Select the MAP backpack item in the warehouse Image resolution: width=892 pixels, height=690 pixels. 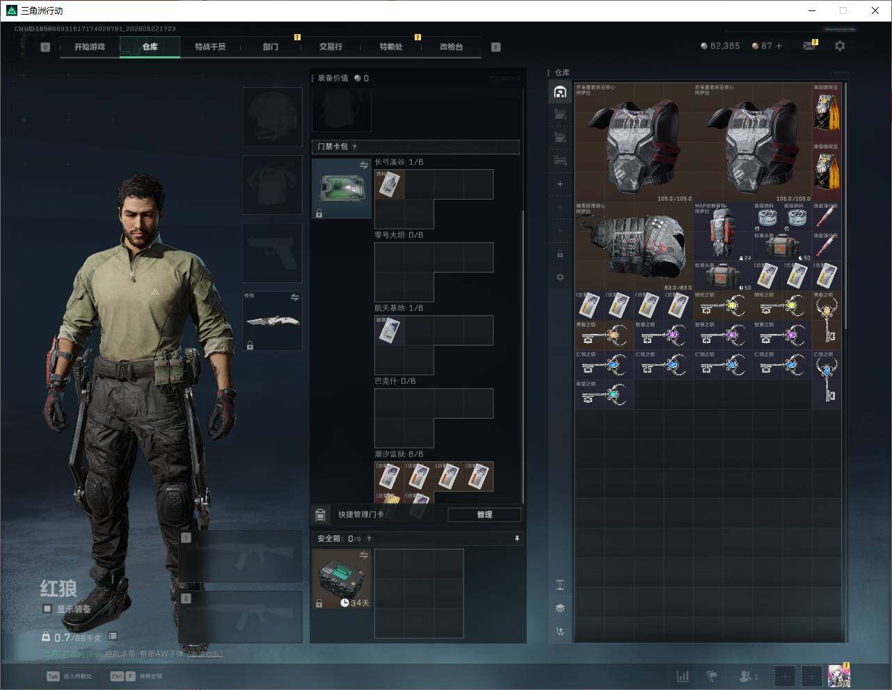point(723,232)
